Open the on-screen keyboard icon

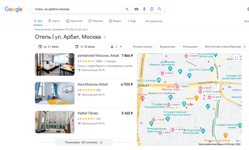pos(136,9)
